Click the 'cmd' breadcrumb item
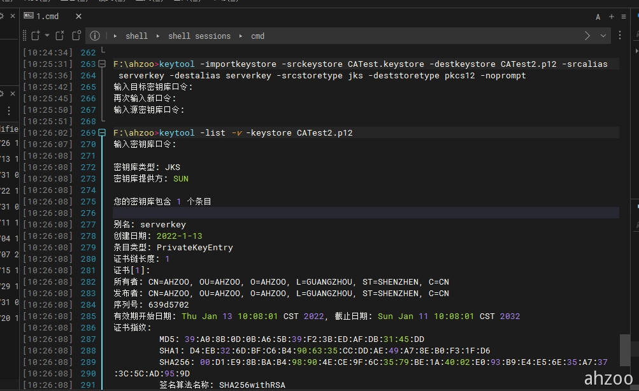The image size is (639, 391). click(x=257, y=36)
